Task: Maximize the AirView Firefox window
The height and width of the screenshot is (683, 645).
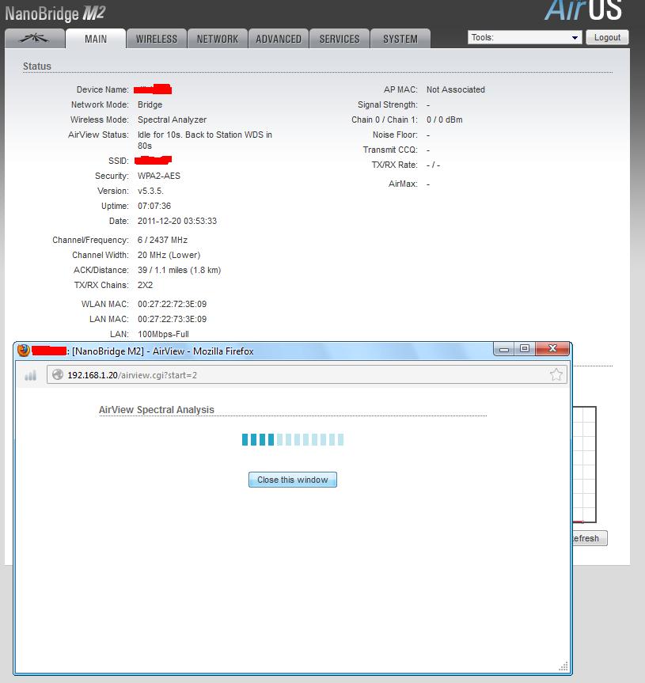Action: [525, 348]
